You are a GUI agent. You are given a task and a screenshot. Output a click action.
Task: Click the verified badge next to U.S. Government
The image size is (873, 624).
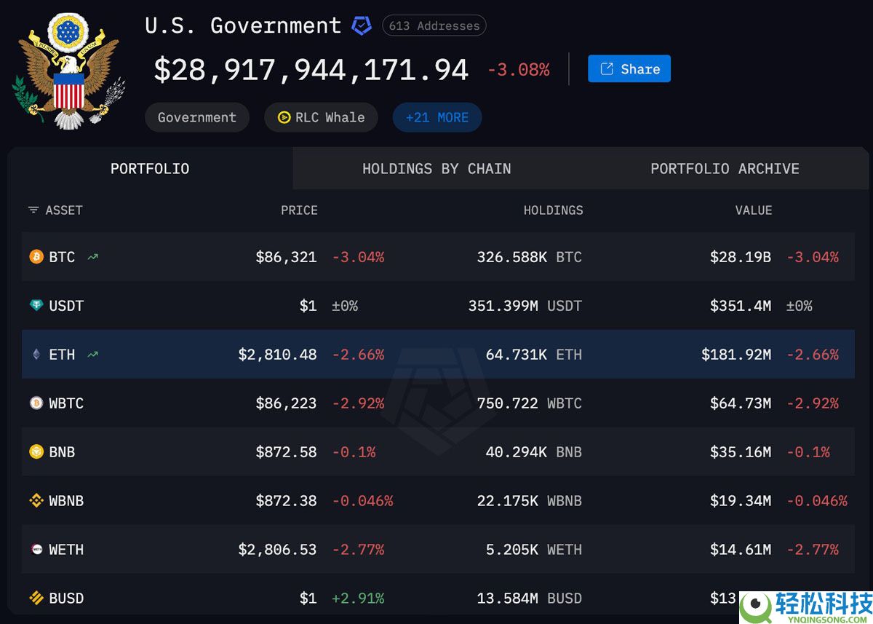tap(362, 25)
